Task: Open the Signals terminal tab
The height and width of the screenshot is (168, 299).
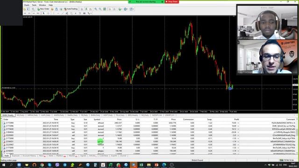Action: (x=83, y=156)
